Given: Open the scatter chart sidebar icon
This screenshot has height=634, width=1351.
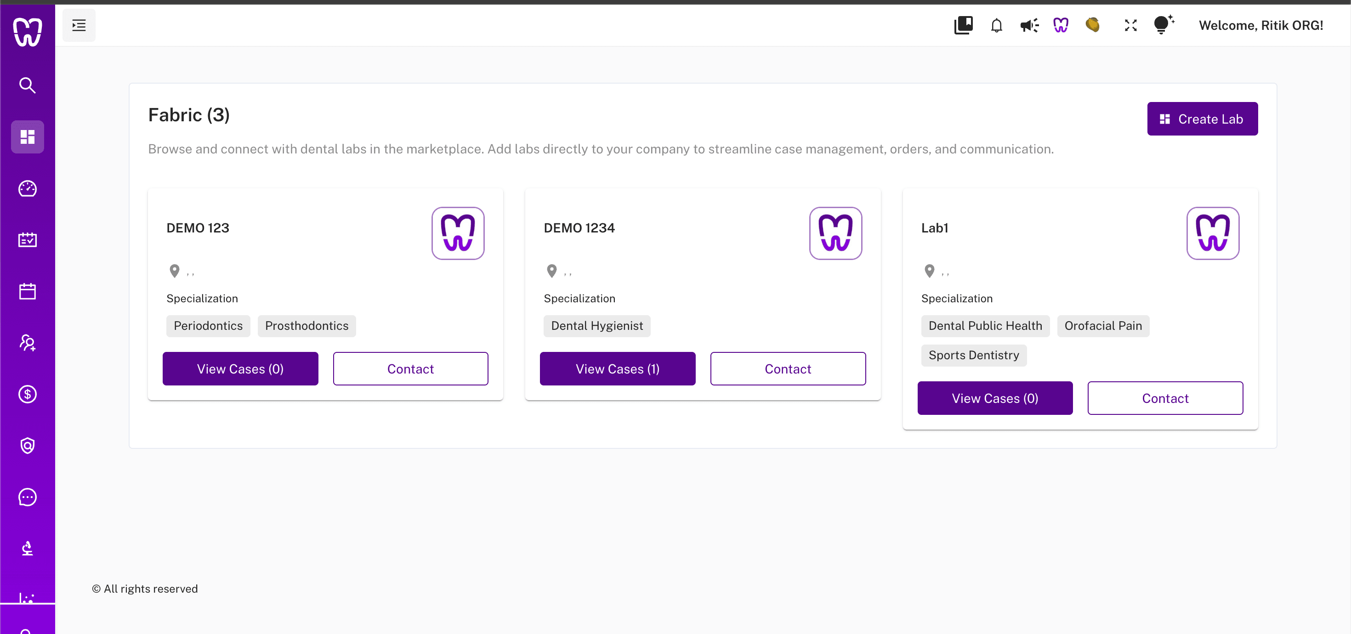Looking at the screenshot, I should click(x=27, y=597).
